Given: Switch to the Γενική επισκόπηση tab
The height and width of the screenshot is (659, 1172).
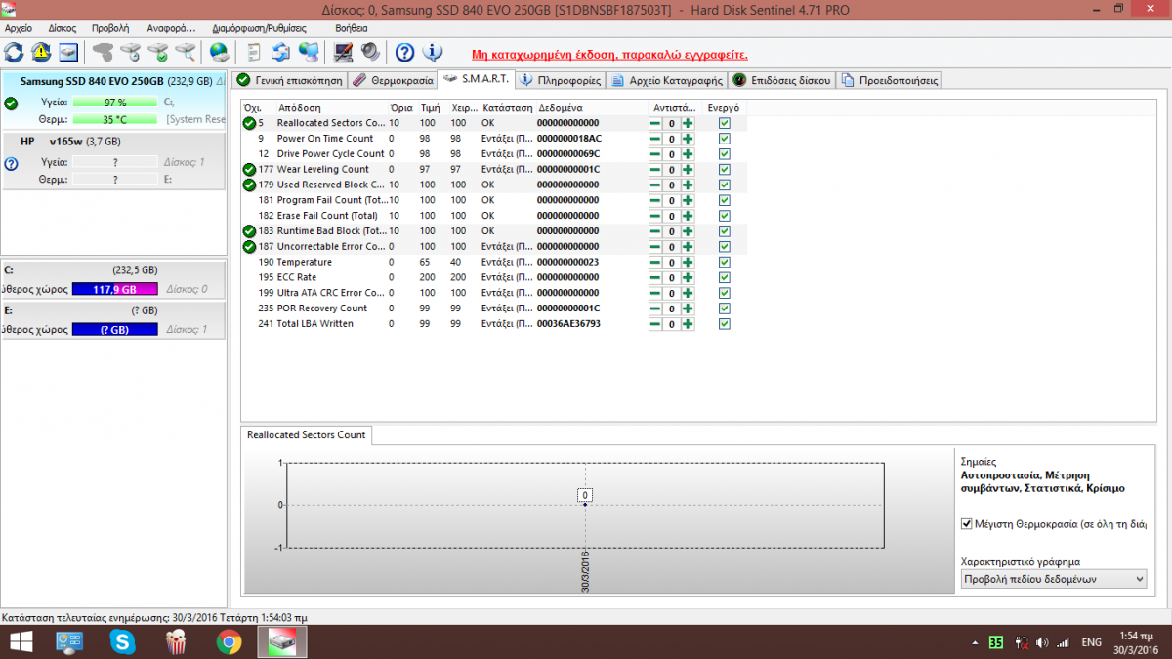Looking at the screenshot, I should coord(289,80).
